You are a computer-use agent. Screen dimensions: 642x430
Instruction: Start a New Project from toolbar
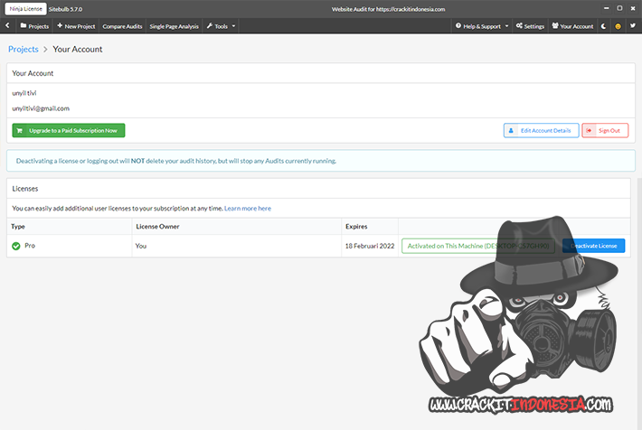76,26
